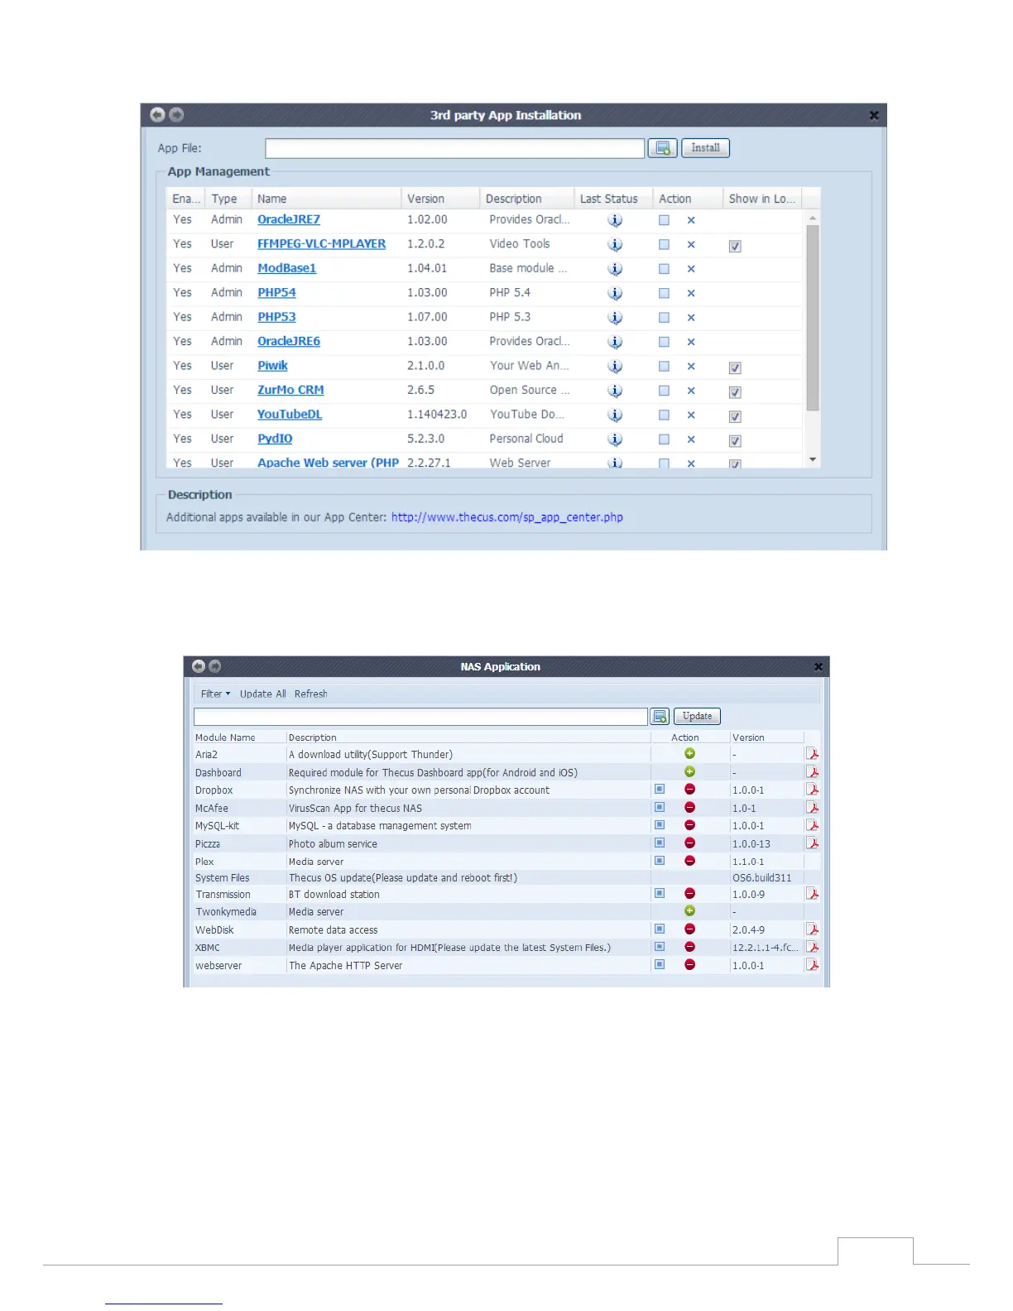Close the NAS Application window
Viewport: 1013px width, 1311px height.
819,666
